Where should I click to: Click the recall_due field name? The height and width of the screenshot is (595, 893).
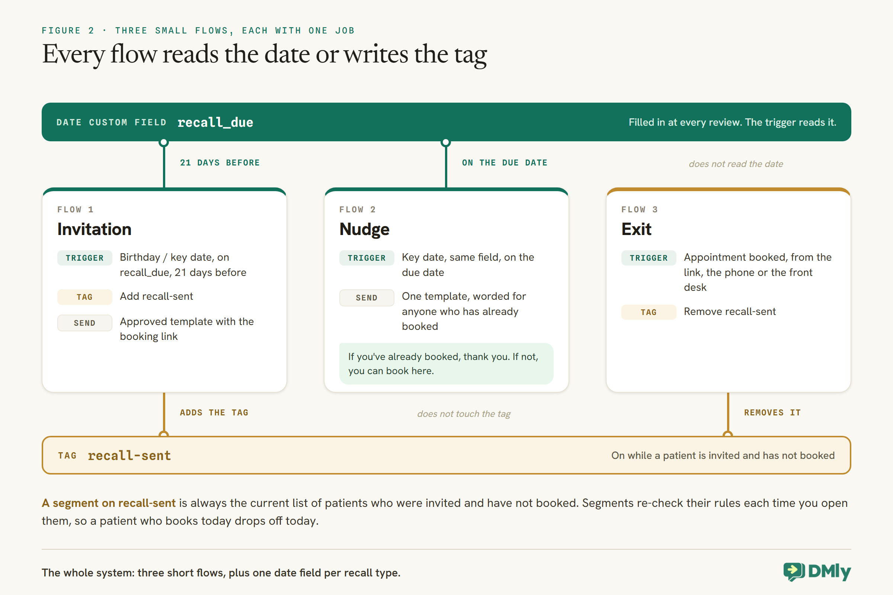[x=215, y=122]
